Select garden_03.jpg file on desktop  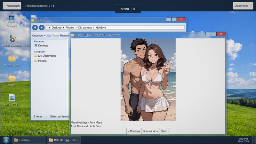12,100
